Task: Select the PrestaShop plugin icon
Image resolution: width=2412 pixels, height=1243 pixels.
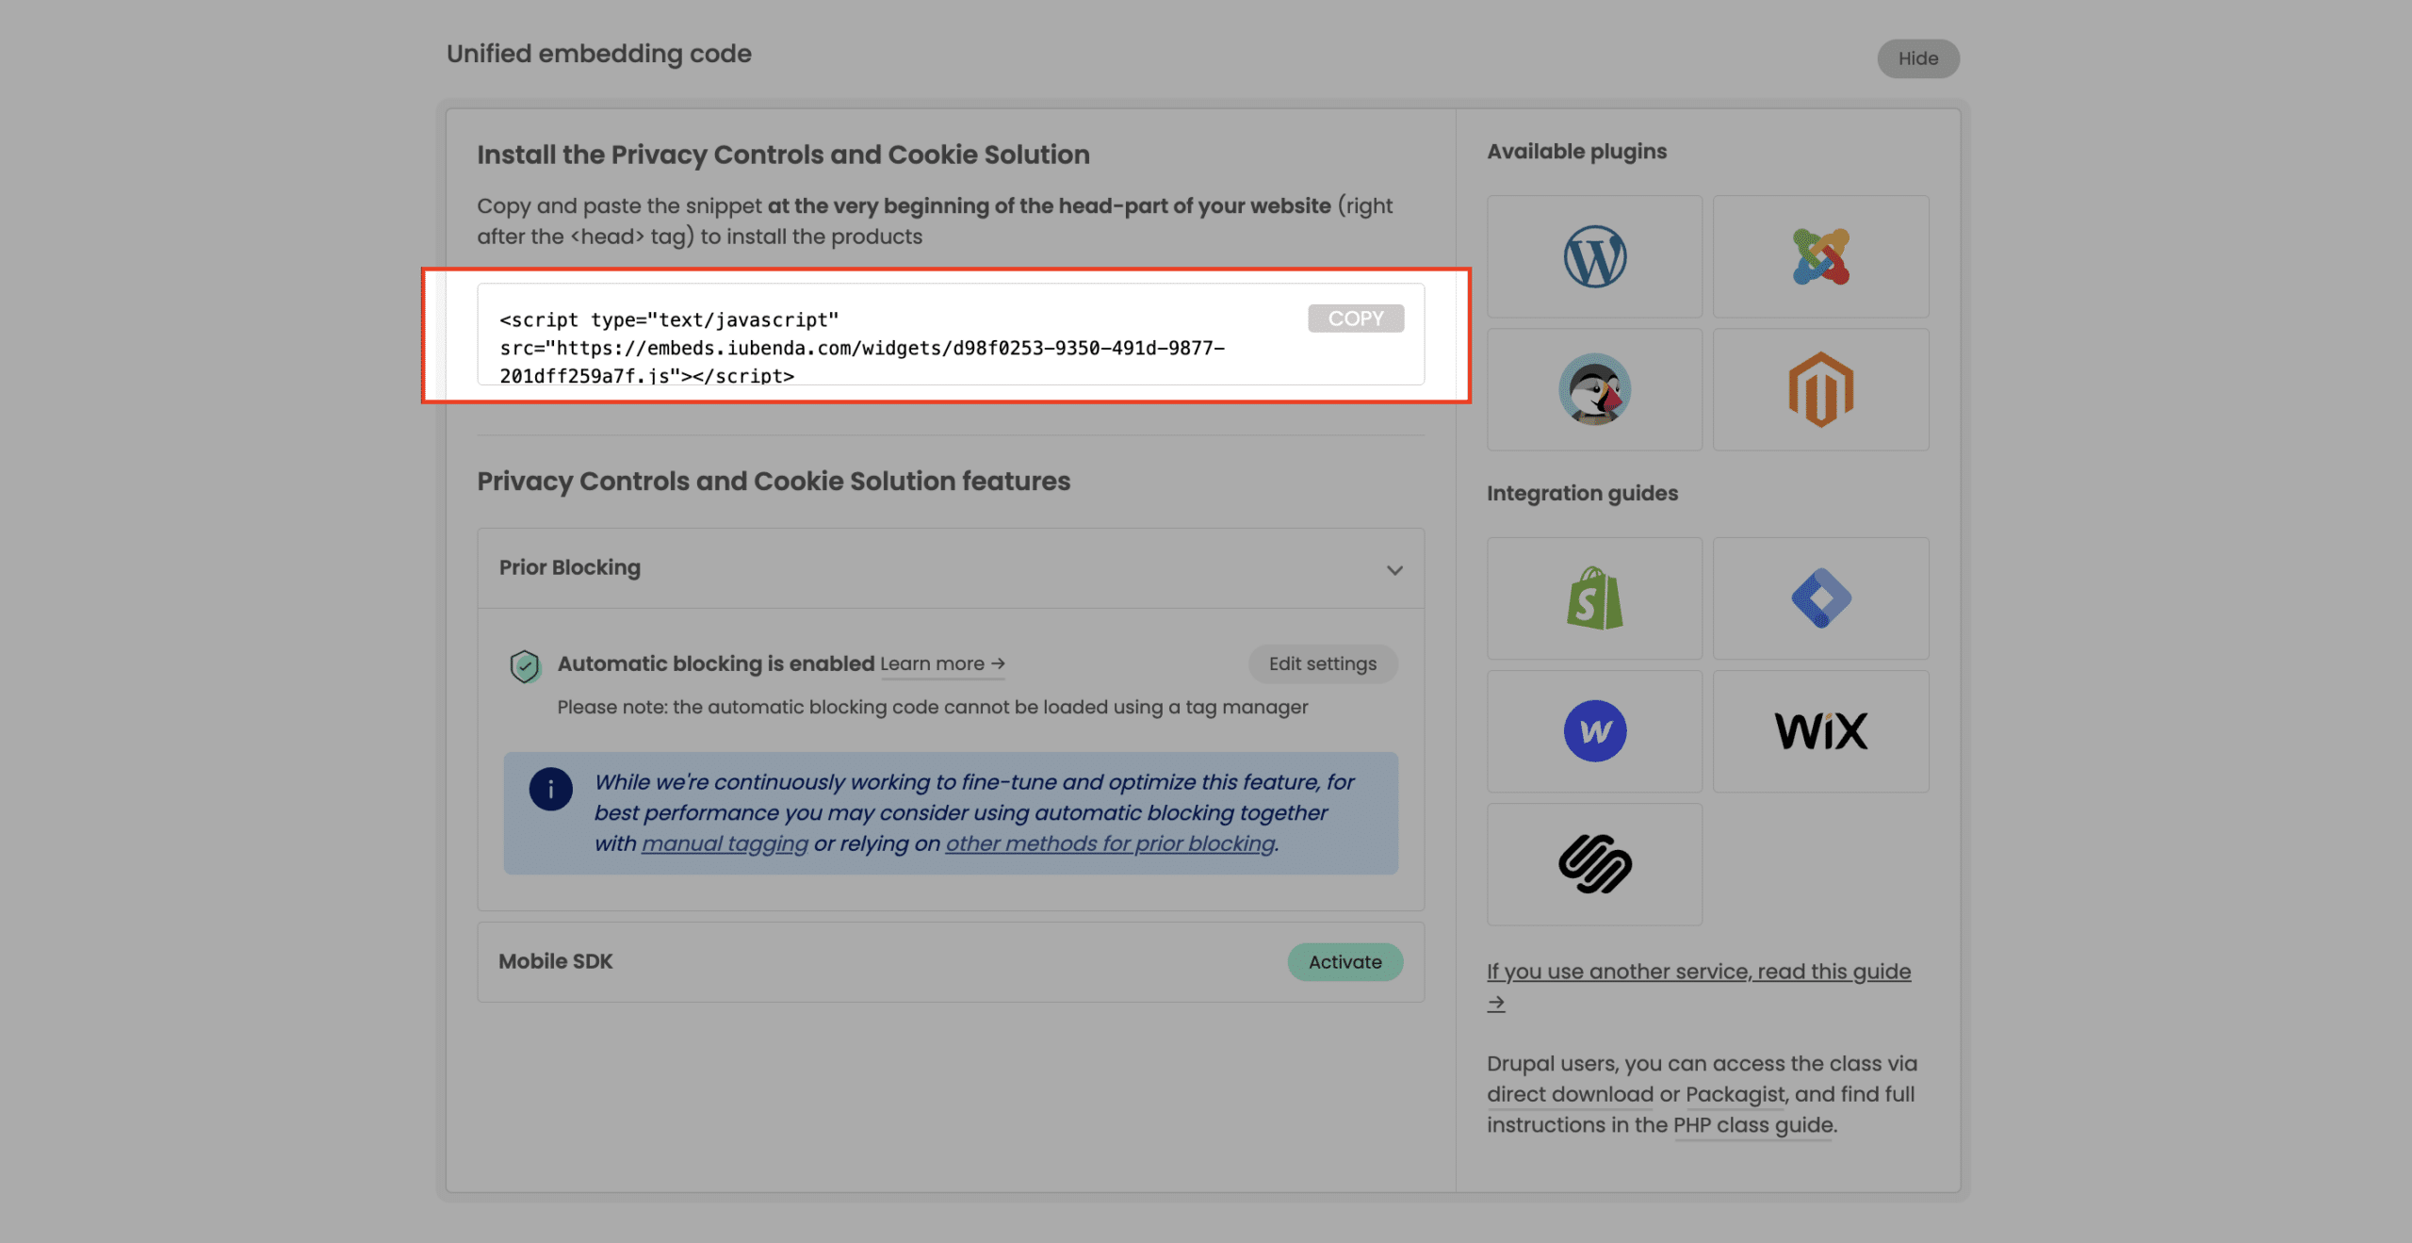Action: (x=1594, y=389)
